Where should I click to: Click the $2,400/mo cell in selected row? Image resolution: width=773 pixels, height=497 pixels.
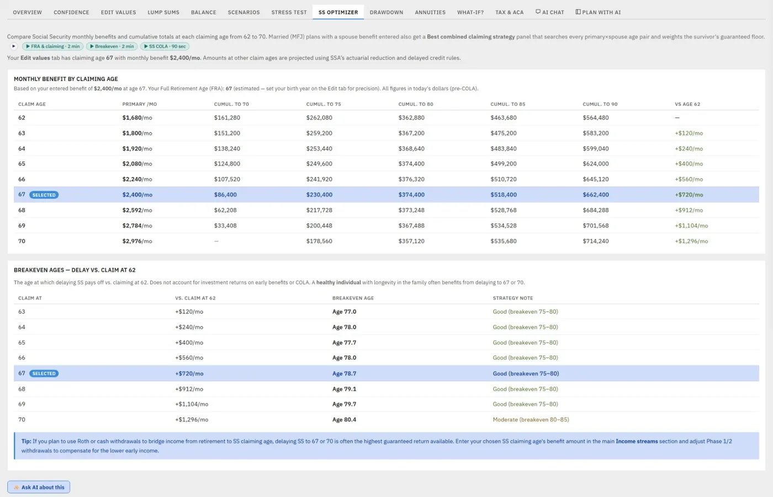tap(137, 195)
